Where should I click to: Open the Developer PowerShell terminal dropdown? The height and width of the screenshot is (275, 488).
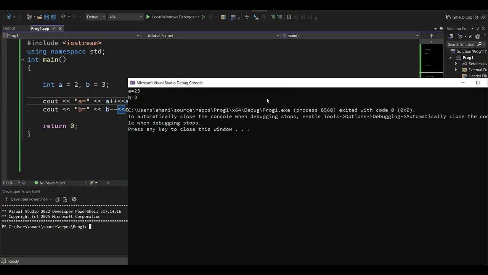50,199
